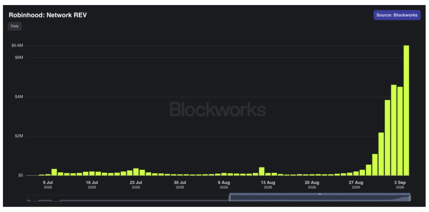This screenshot has height=212, width=429.
Task: Select the 3 Sep 2026 axis label
Action: [400, 184]
